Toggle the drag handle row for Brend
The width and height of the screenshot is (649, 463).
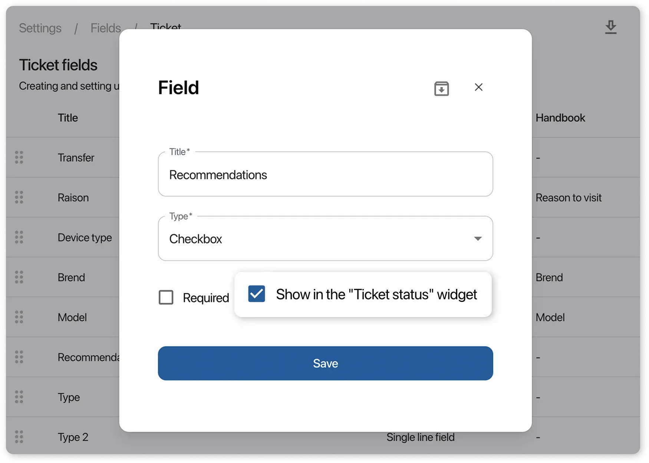[x=19, y=277]
